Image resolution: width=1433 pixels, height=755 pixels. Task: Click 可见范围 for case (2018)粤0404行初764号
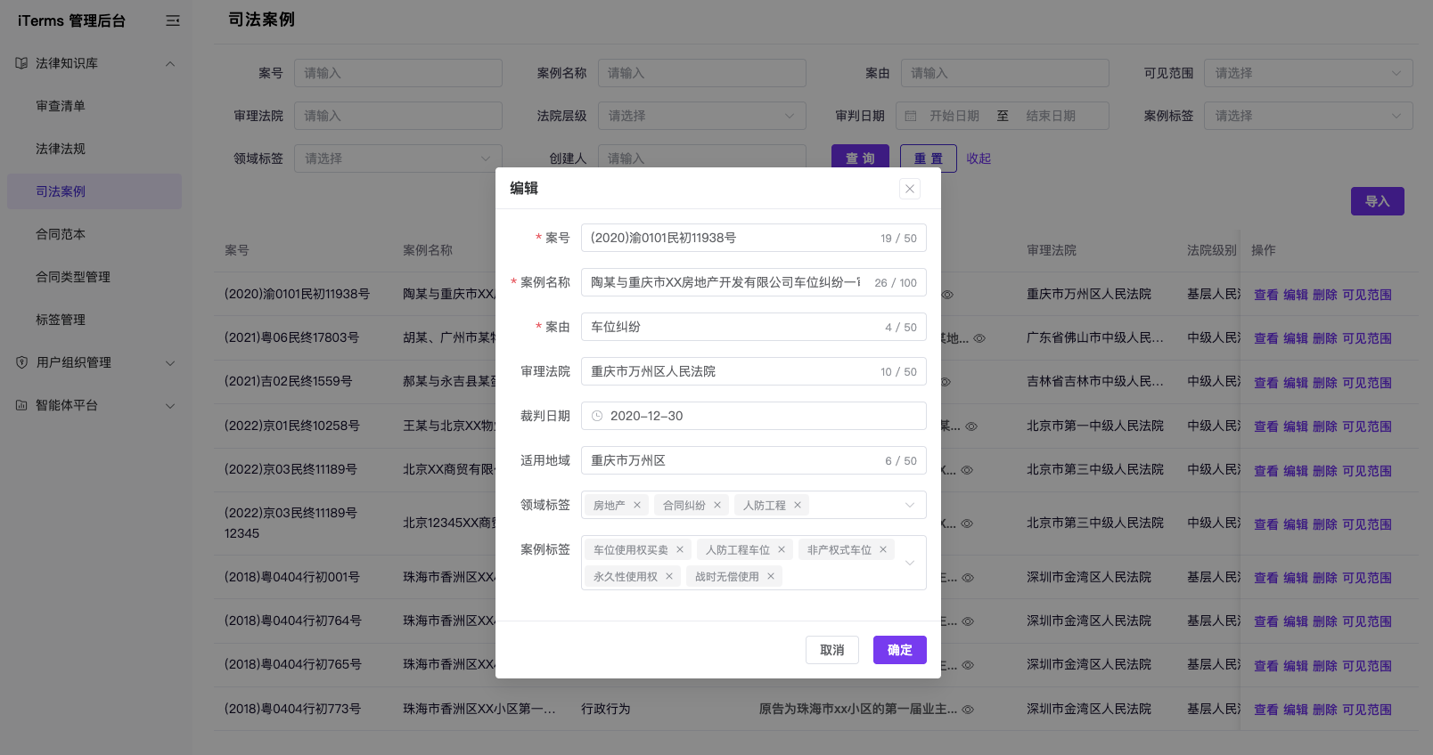pyautogui.click(x=1367, y=621)
